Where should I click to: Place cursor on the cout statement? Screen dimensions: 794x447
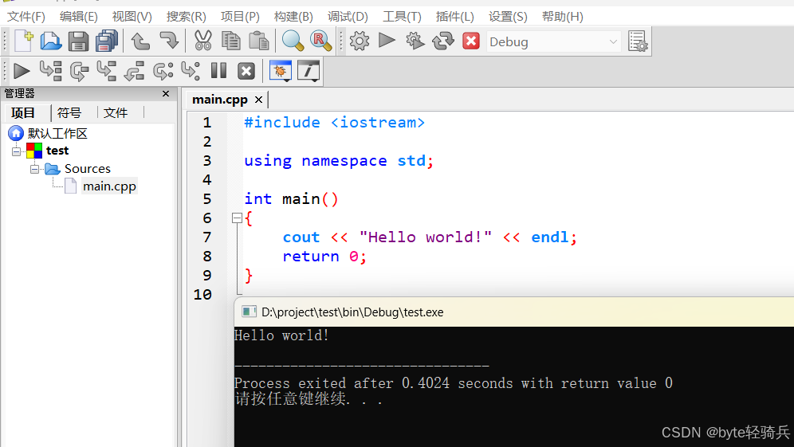point(430,237)
